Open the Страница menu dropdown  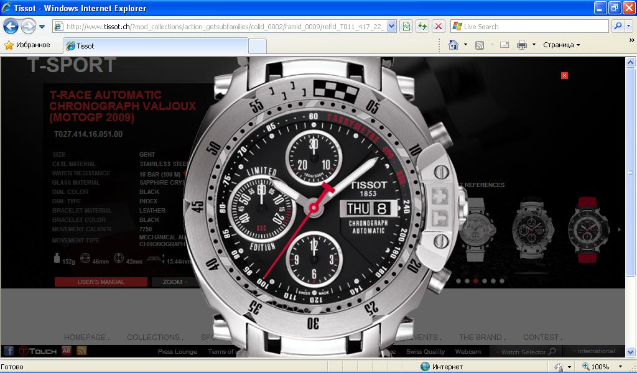pos(561,45)
